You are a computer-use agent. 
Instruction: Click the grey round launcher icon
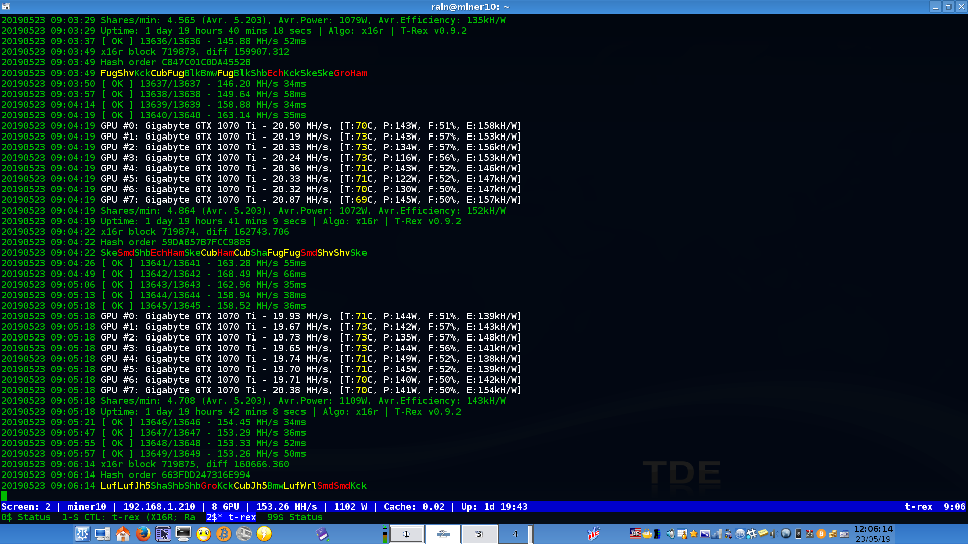coord(244,534)
